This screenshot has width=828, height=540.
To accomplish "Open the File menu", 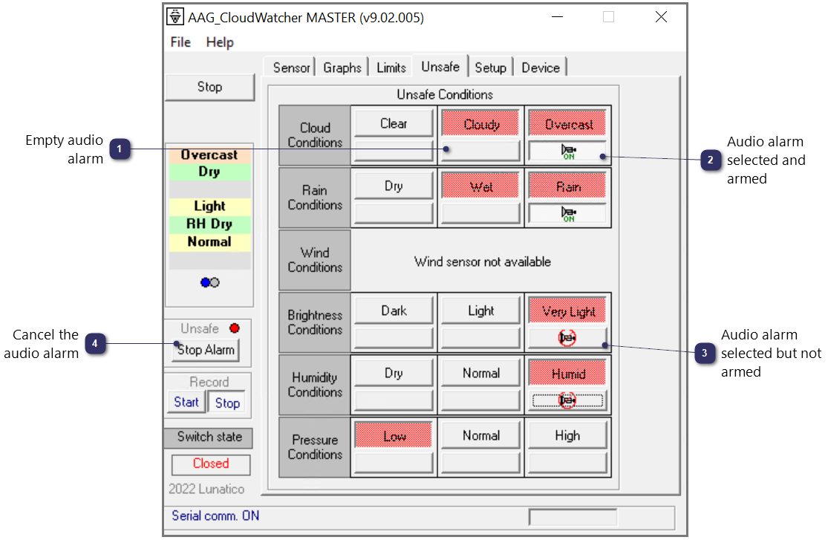I will point(180,42).
